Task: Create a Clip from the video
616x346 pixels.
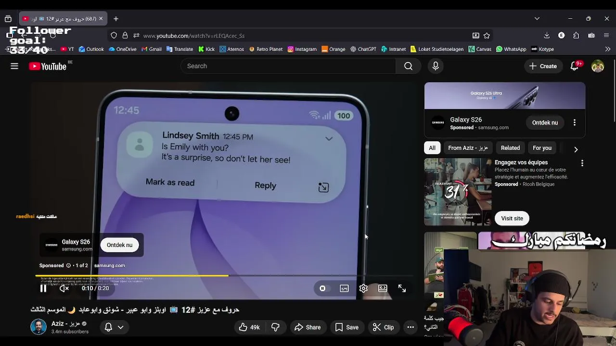Action: click(384, 327)
